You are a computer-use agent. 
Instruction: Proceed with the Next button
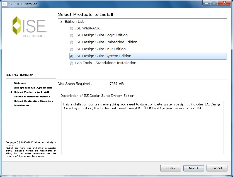[194, 168]
